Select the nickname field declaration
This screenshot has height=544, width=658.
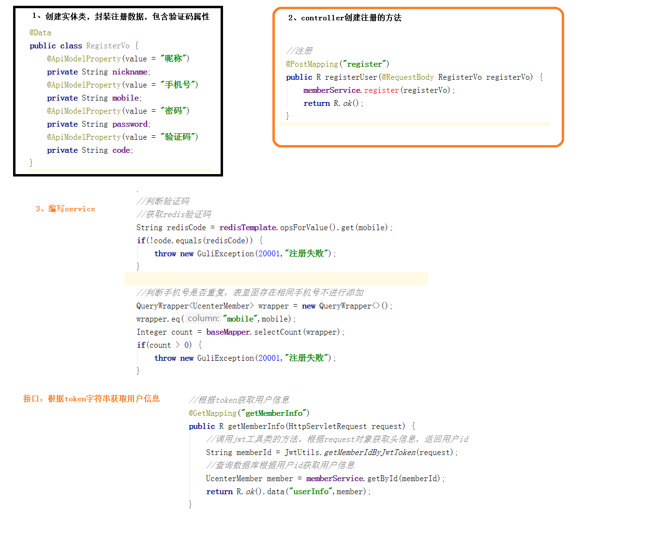click(99, 72)
